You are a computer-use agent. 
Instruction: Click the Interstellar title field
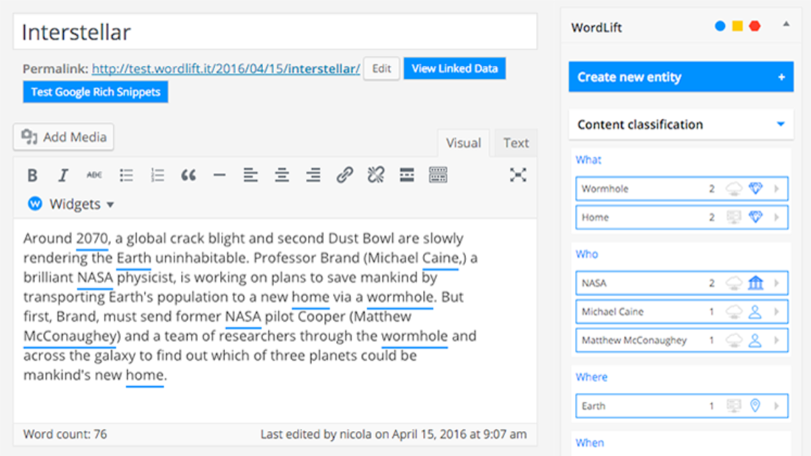275,32
